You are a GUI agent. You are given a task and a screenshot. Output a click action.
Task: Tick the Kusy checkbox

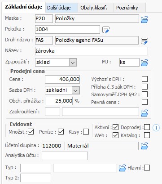[x=86, y=132]
